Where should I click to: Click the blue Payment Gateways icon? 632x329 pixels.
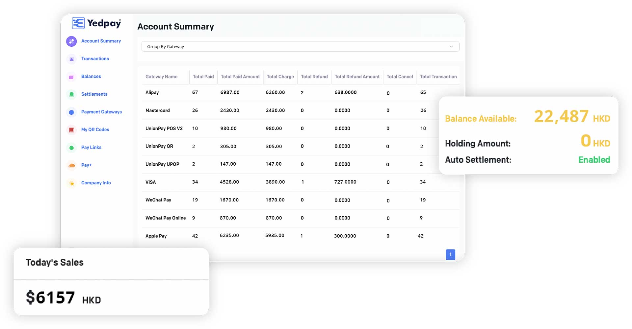[71, 112]
